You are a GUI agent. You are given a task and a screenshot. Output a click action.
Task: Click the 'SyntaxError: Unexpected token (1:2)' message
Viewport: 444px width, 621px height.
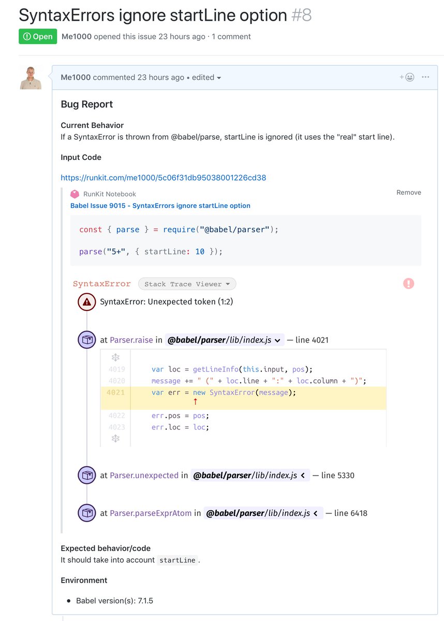tap(166, 302)
